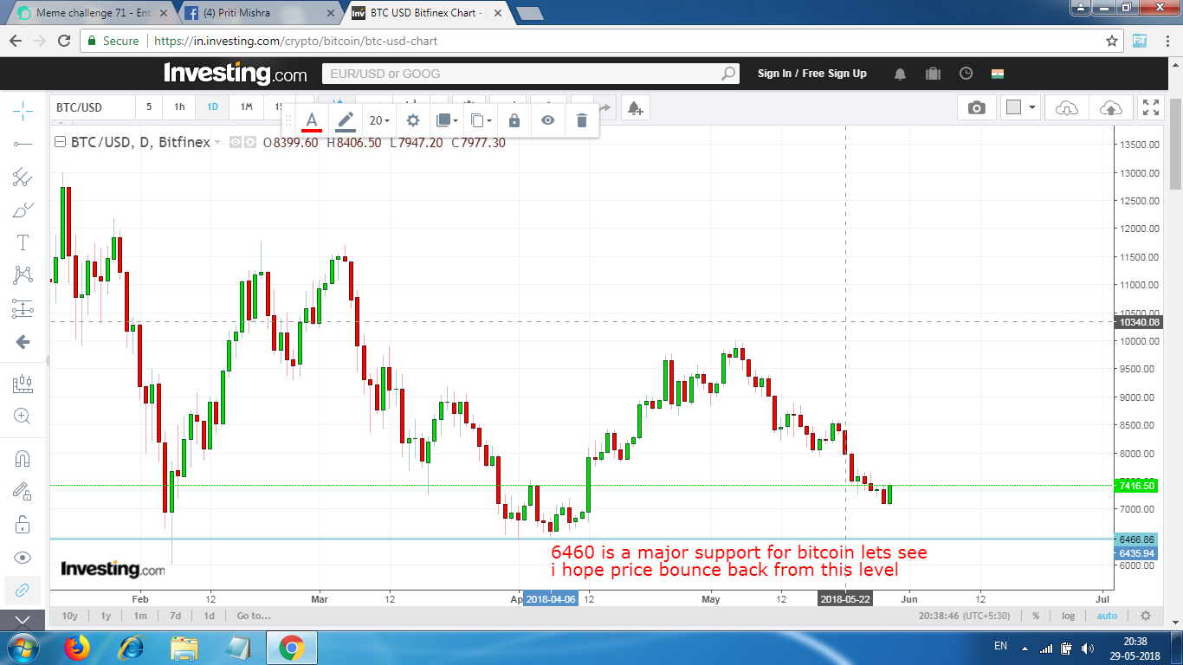Image resolution: width=1183 pixels, height=665 pixels.
Task: Open text settings via gear icon
Action: 413,120
